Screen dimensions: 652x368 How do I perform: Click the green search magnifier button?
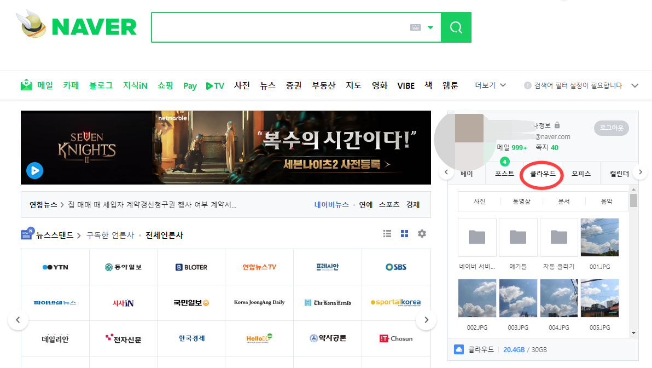[x=456, y=27]
